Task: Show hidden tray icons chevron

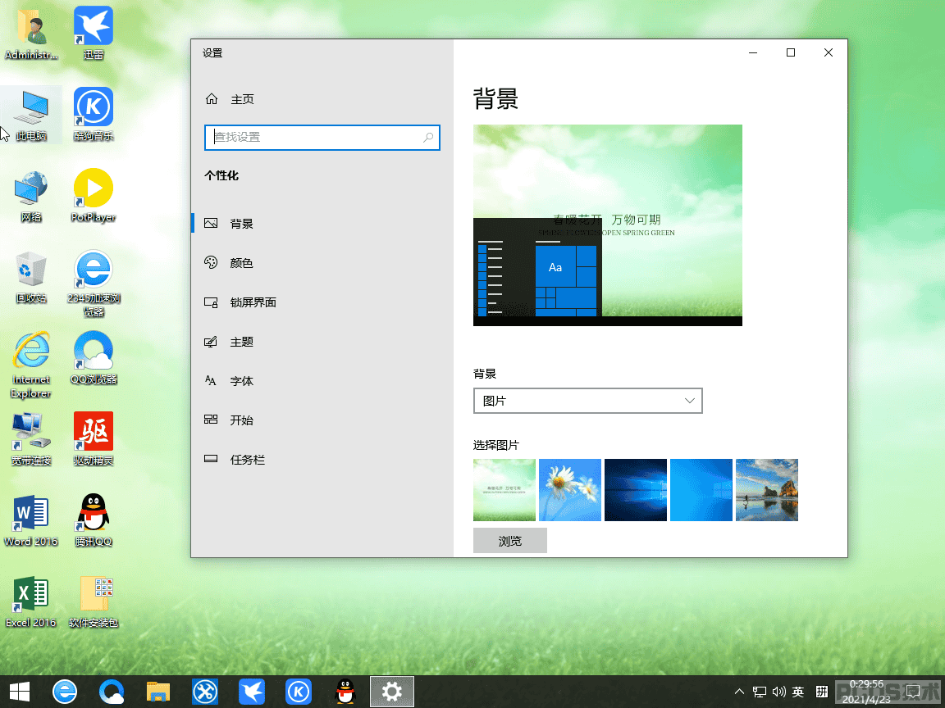Action: pos(739,692)
